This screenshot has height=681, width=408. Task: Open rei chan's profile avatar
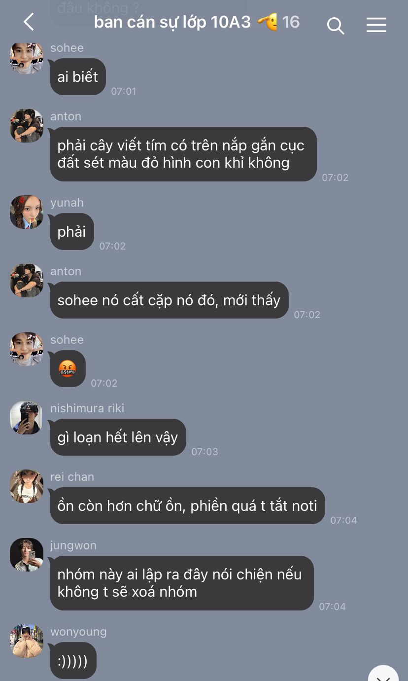[x=27, y=486]
